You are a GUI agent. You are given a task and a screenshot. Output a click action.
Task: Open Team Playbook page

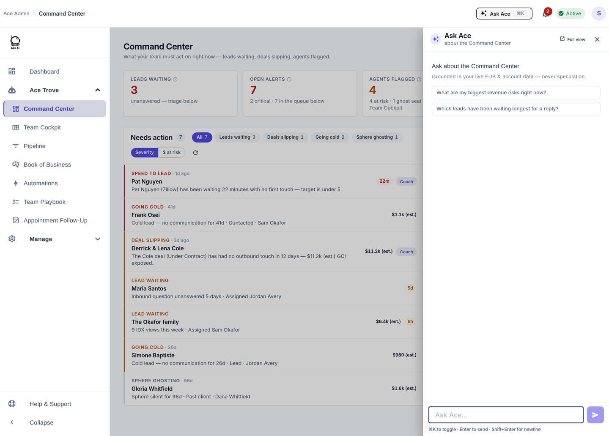click(55, 202)
